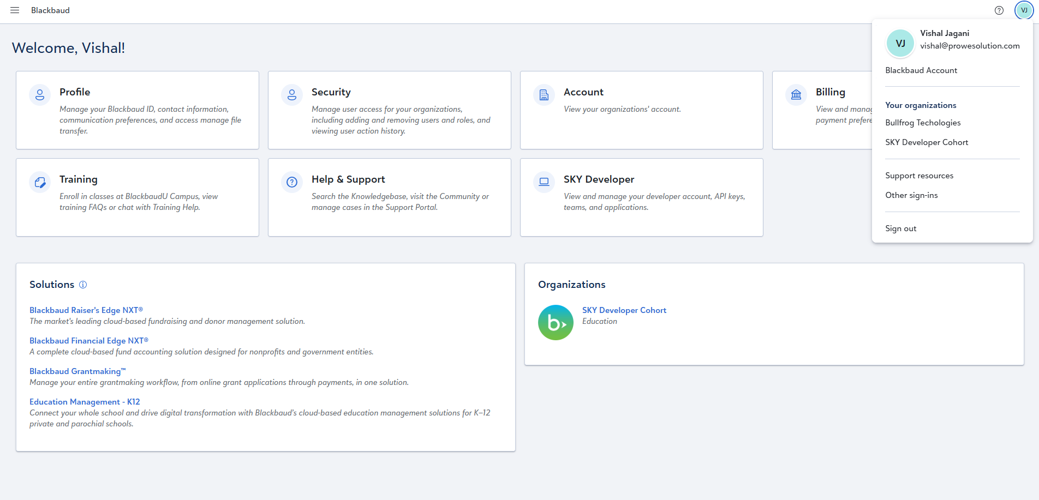The image size is (1039, 500).
Task: Click the Welcome, Vishal! heading
Action: pyautogui.click(x=68, y=48)
